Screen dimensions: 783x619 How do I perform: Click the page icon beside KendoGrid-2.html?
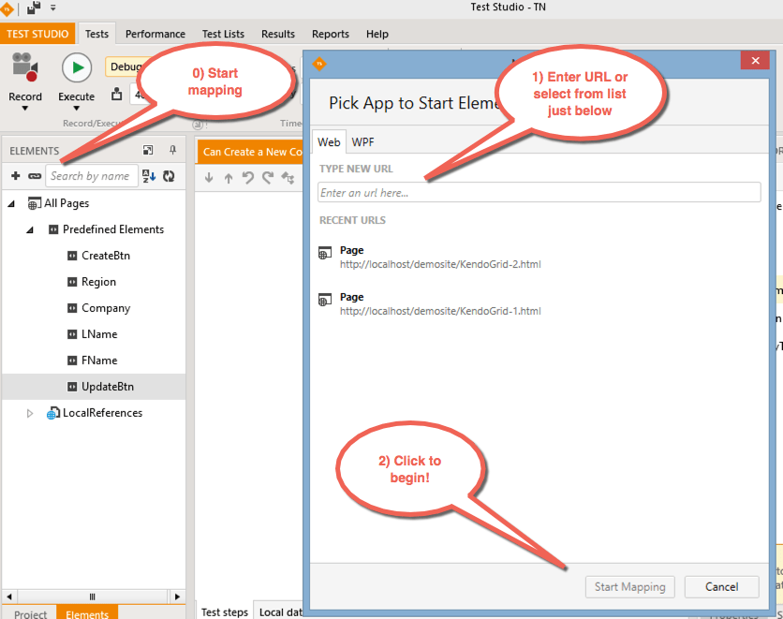point(325,253)
